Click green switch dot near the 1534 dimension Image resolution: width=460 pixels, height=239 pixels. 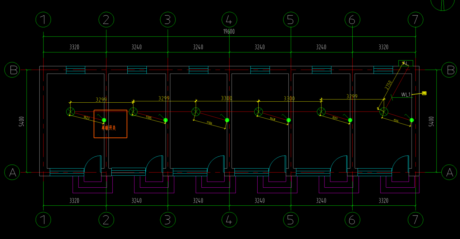[412, 120]
